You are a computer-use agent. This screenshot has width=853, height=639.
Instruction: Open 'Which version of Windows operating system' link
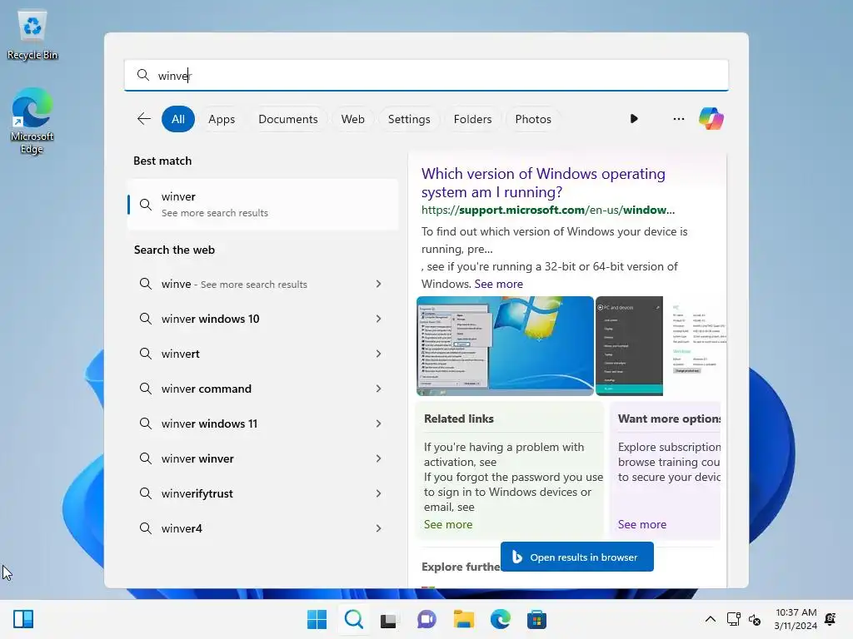[543, 182]
